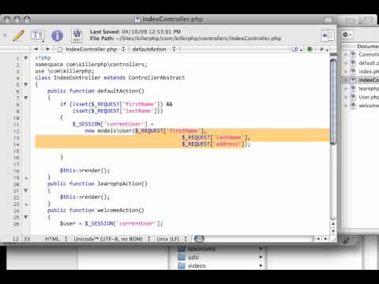Expand the videos folder submenu arrow
The image size is (379, 284).
(x=261, y=266)
